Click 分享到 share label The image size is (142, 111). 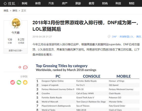point(24,77)
